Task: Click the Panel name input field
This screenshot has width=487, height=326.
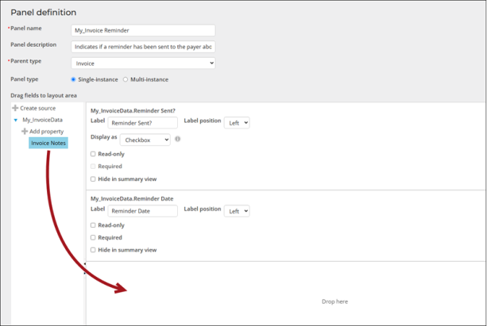Action: click(x=143, y=30)
